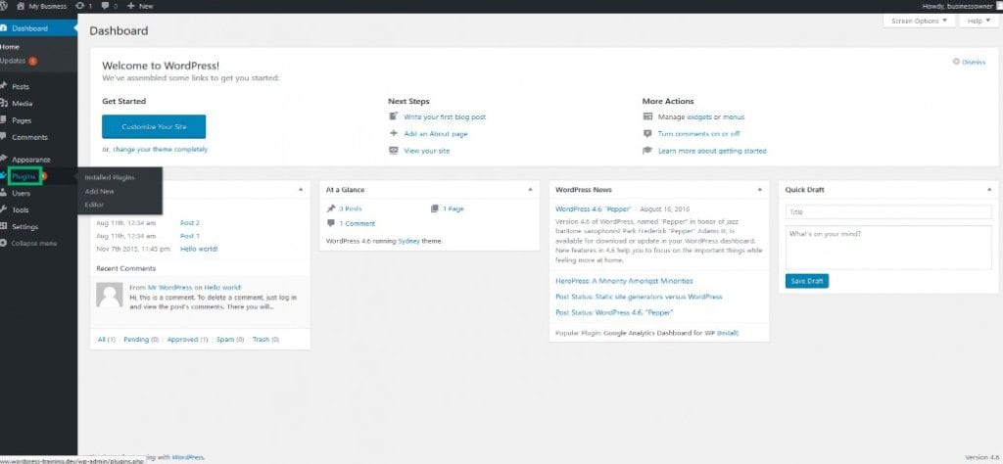Choose Add New in Plugins submenu
The image size is (1003, 464).
(x=99, y=191)
